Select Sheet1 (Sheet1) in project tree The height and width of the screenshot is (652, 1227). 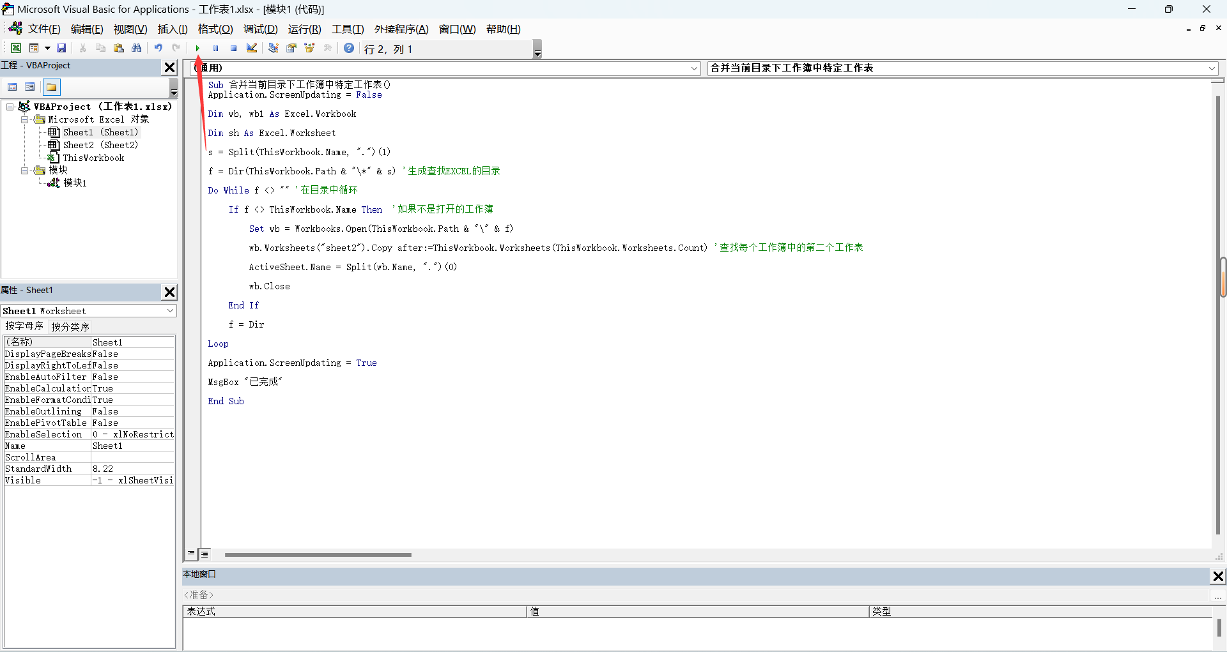[x=100, y=132]
